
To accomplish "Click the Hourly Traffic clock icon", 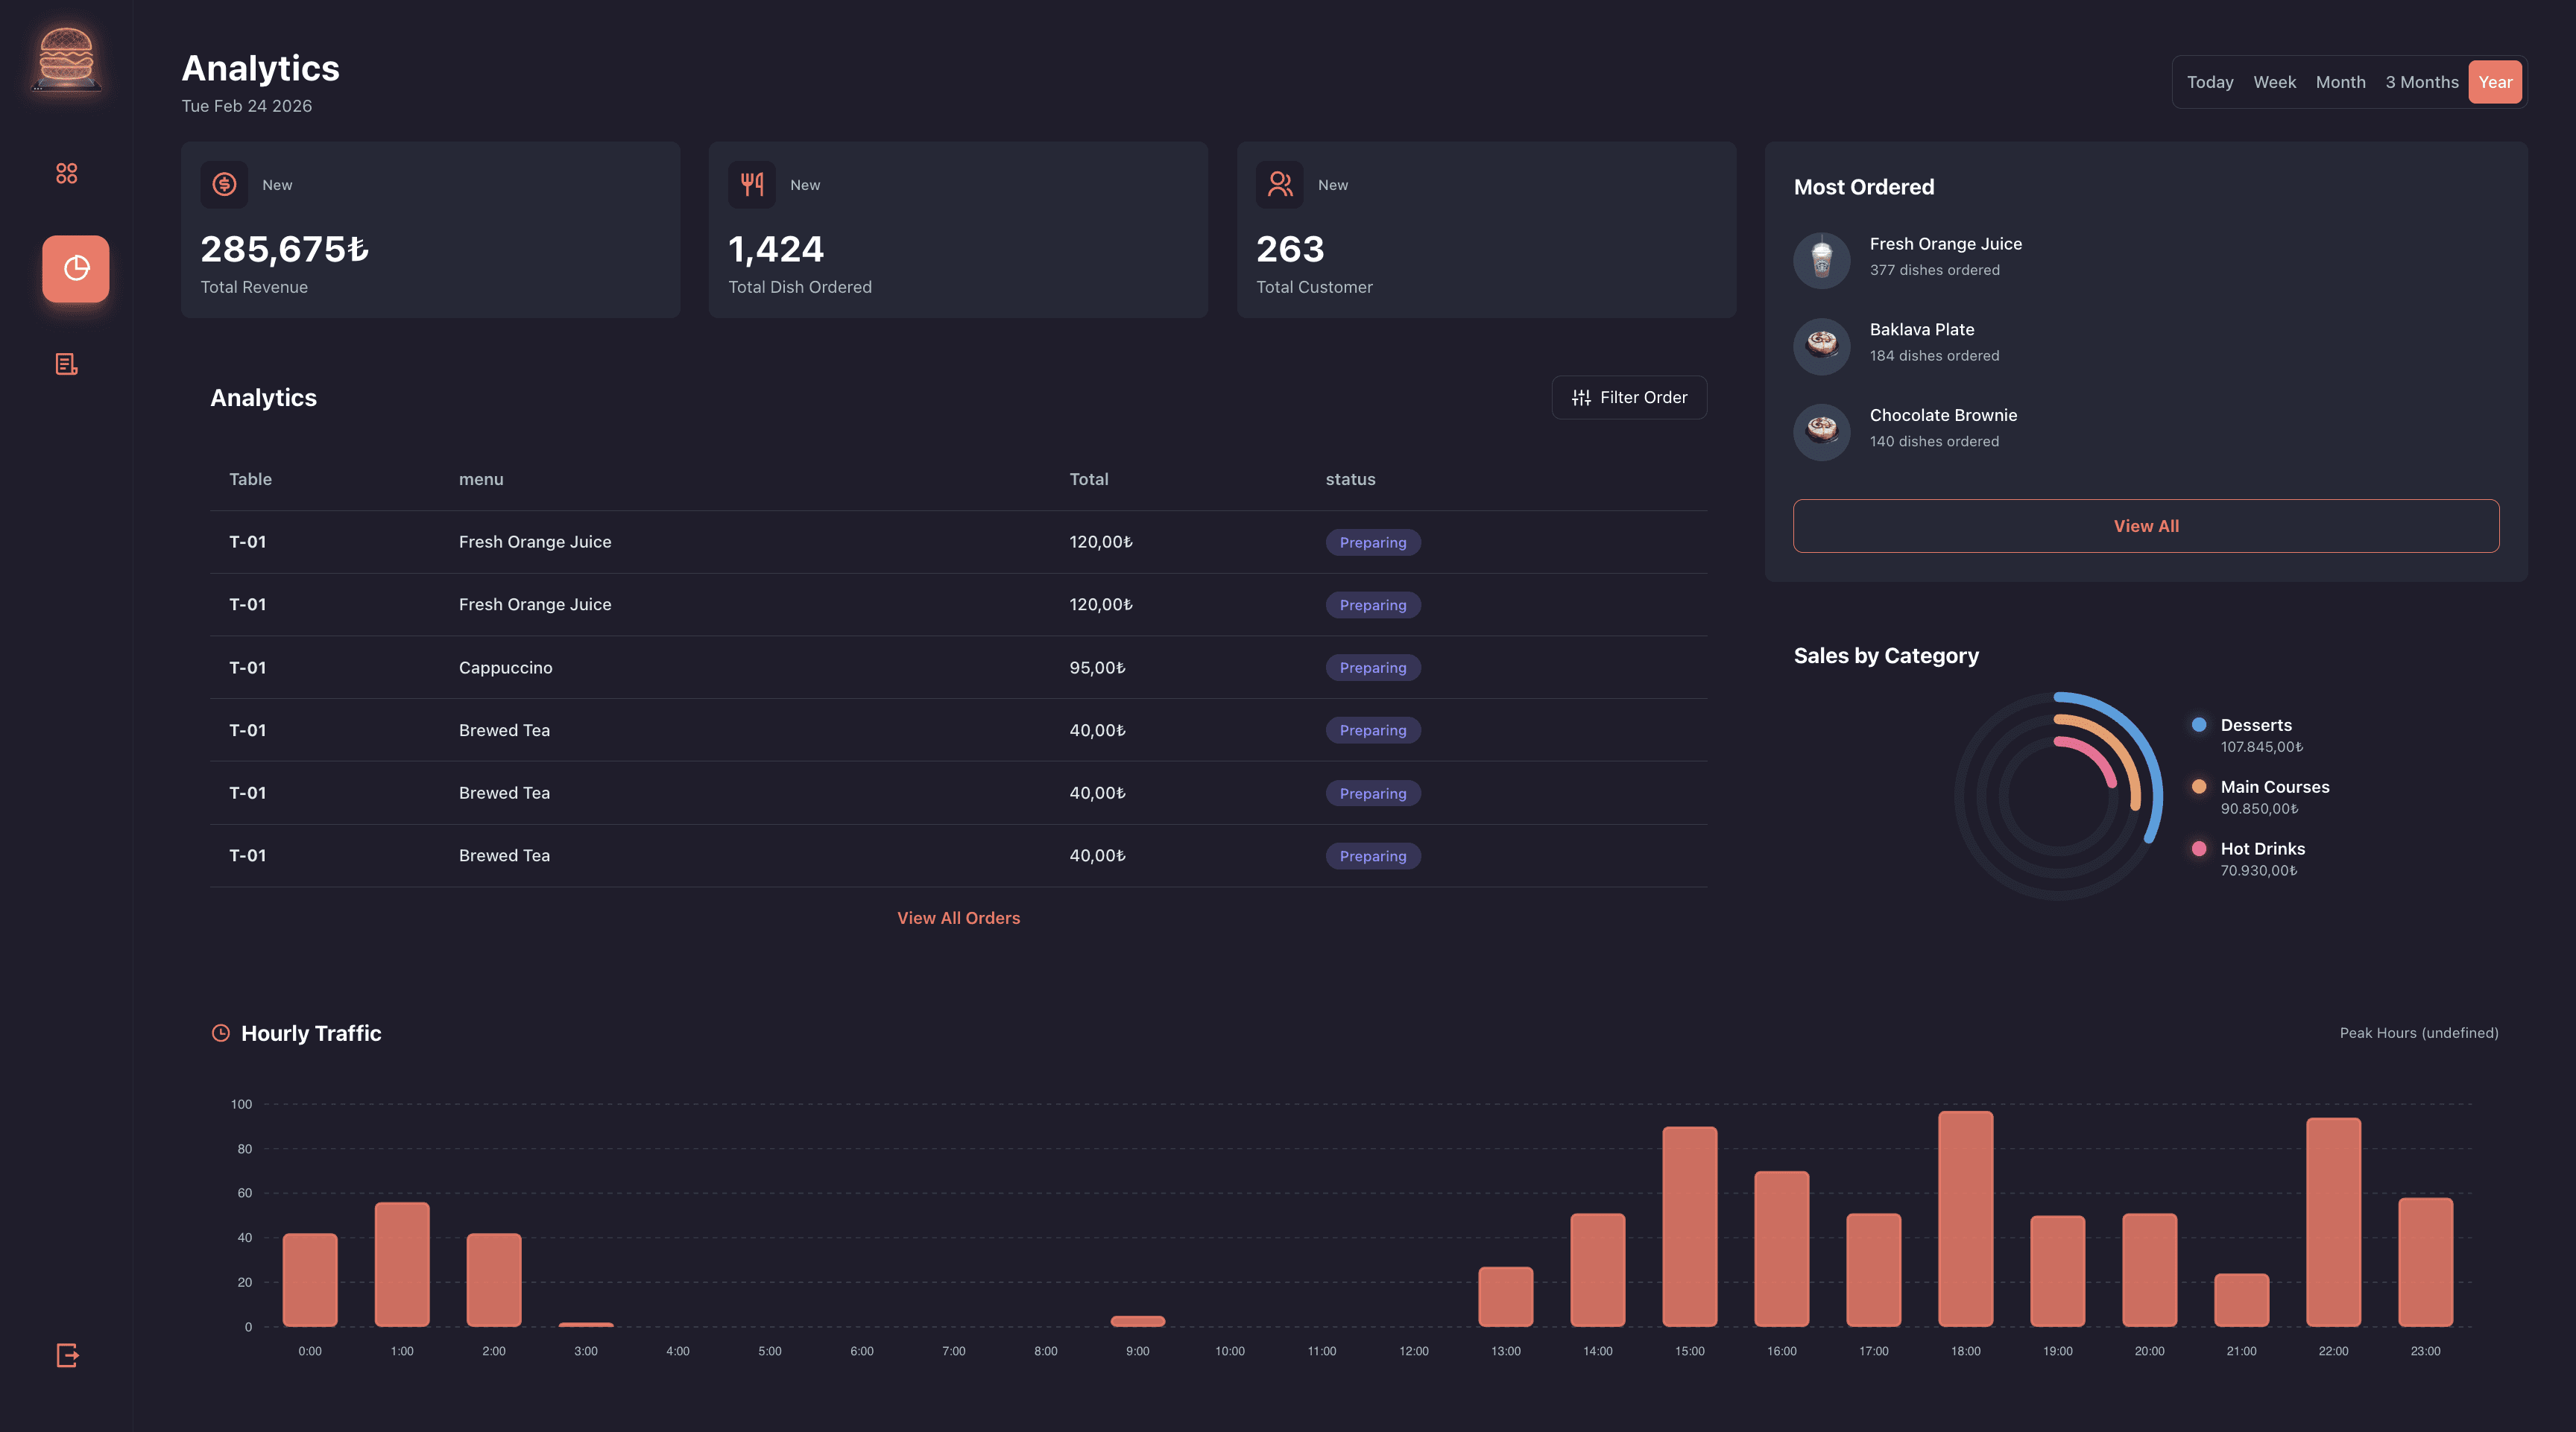I will (221, 1033).
